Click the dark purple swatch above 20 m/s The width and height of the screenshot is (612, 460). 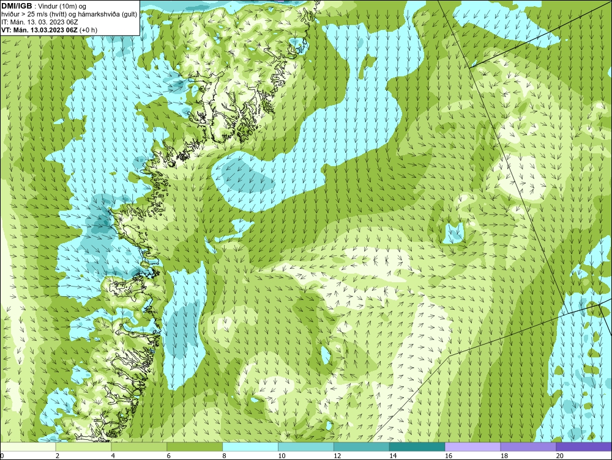(584, 447)
